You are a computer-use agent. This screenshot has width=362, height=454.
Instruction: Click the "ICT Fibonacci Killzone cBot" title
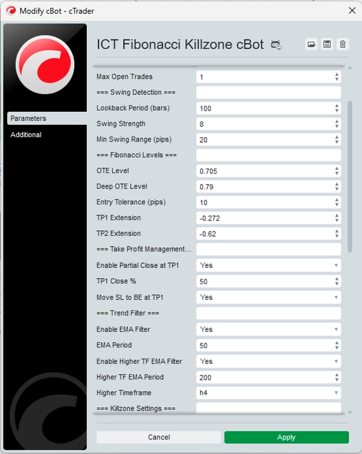pyautogui.click(x=180, y=44)
